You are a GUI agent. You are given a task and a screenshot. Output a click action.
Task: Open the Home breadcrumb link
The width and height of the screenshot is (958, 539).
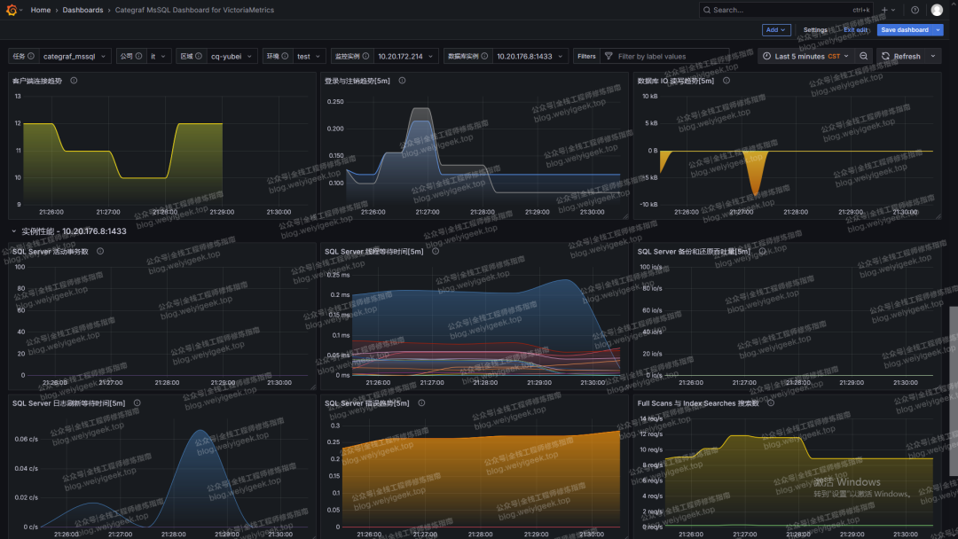pos(40,11)
